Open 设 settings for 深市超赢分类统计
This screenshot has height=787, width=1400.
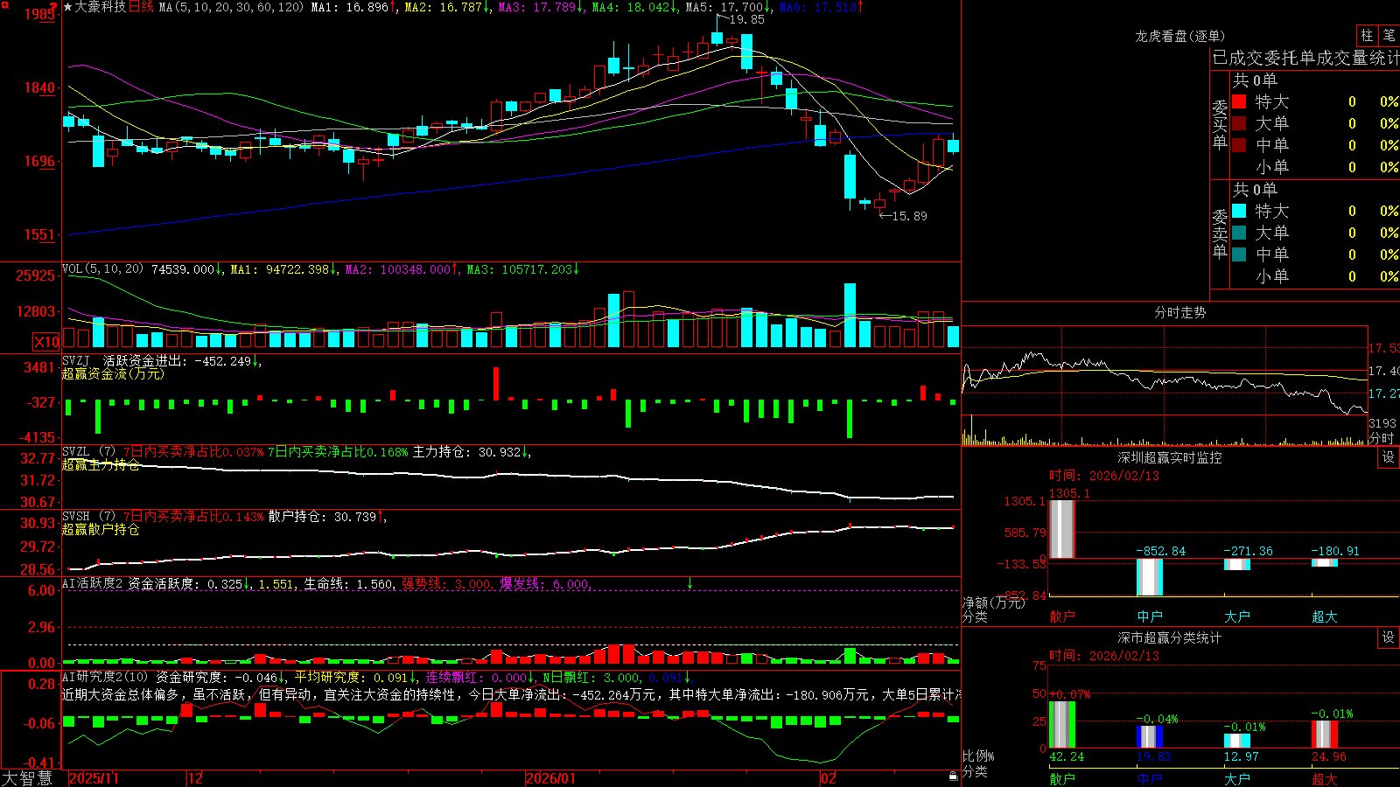pos(1389,637)
